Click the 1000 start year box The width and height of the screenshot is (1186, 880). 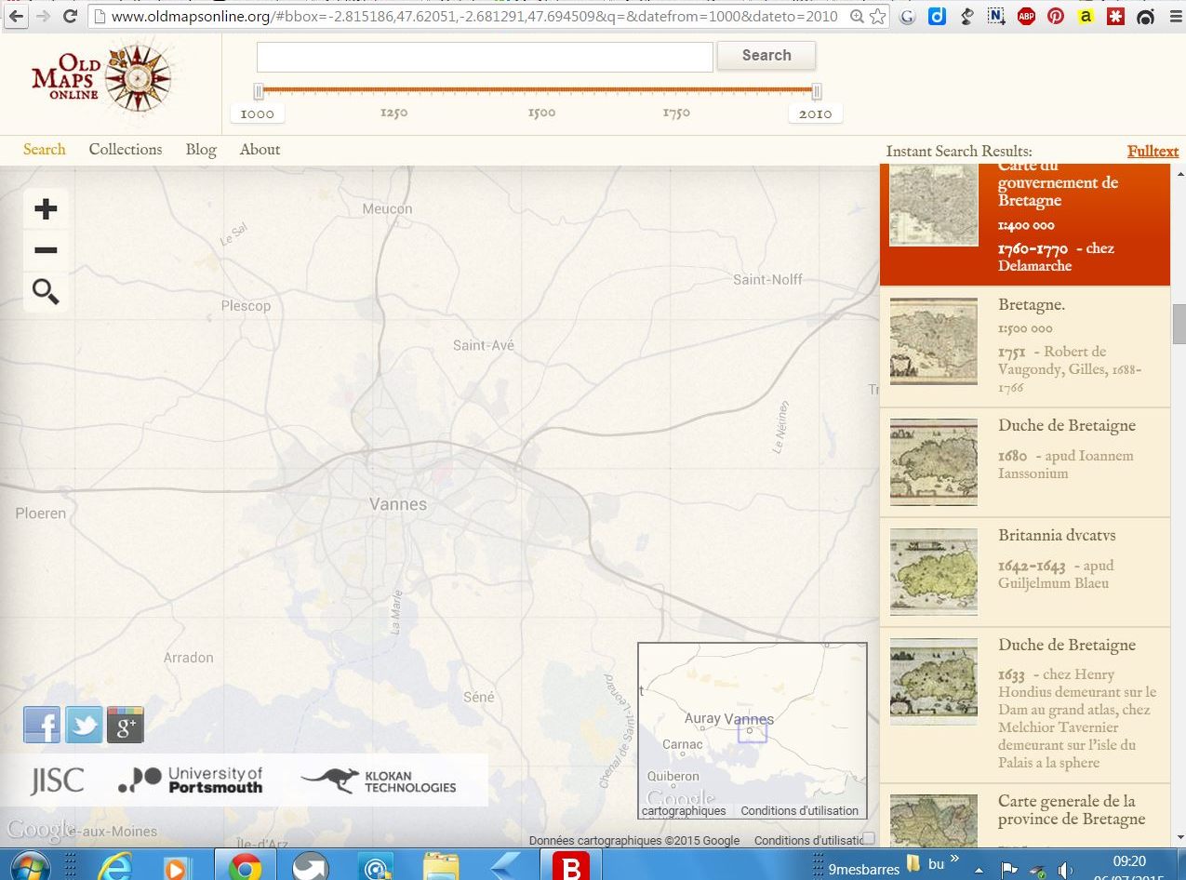pyautogui.click(x=258, y=113)
